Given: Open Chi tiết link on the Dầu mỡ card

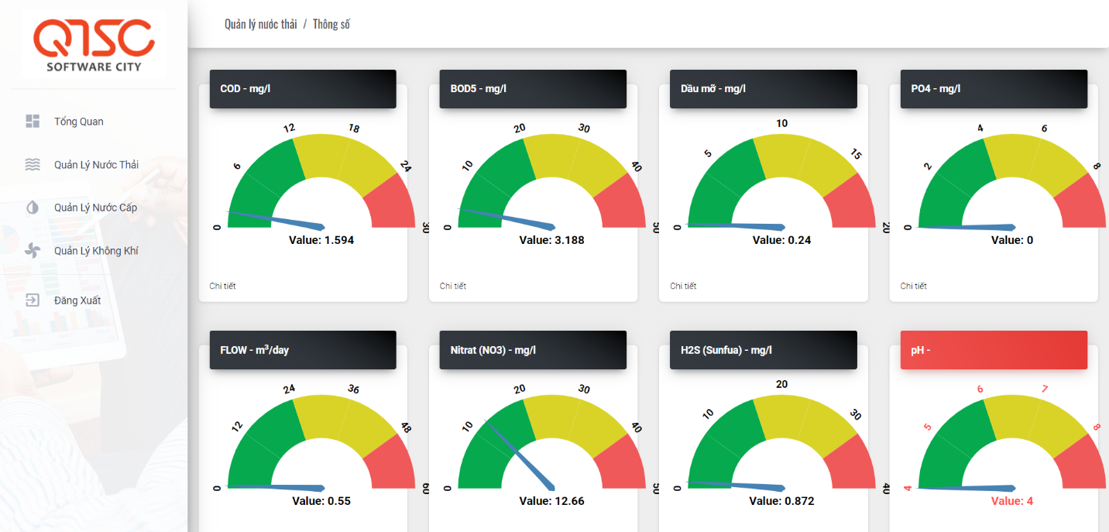Looking at the screenshot, I should 683,286.
